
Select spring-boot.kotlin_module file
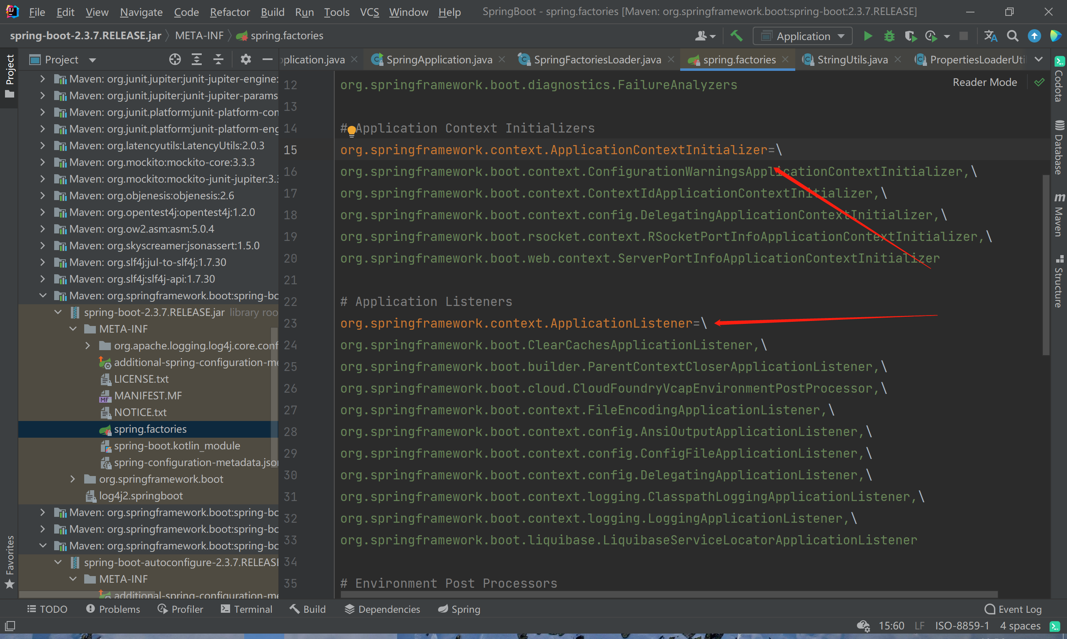tap(177, 446)
